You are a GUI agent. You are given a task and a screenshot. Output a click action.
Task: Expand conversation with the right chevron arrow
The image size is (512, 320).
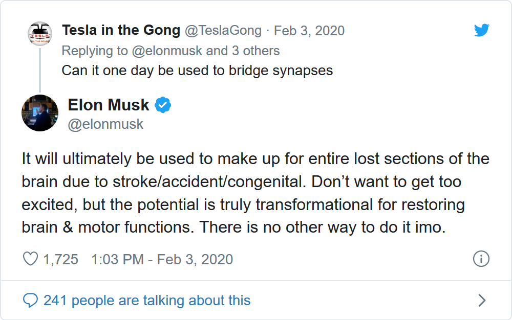tap(481, 300)
